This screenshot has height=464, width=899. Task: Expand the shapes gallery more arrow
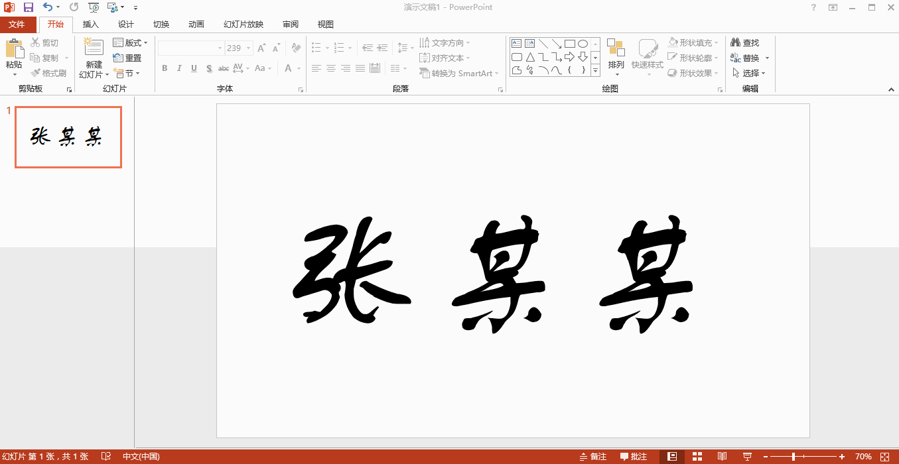(x=595, y=70)
